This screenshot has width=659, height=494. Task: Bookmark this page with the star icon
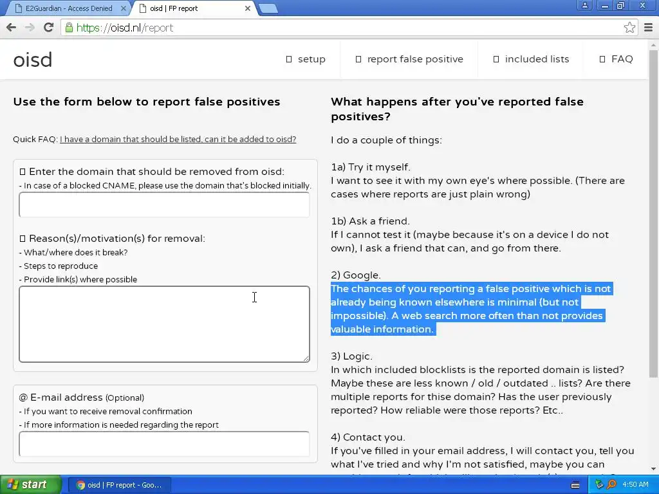click(629, 28)
